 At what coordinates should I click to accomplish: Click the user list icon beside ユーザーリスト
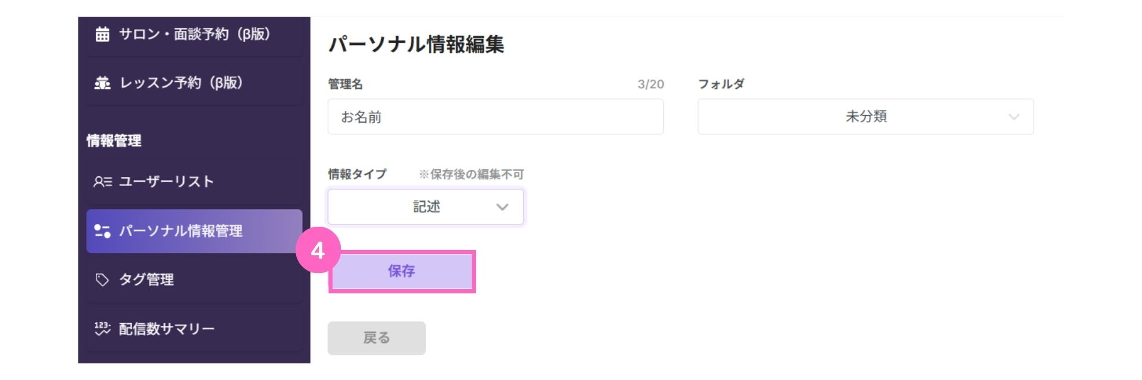click(x=102, y=182)
